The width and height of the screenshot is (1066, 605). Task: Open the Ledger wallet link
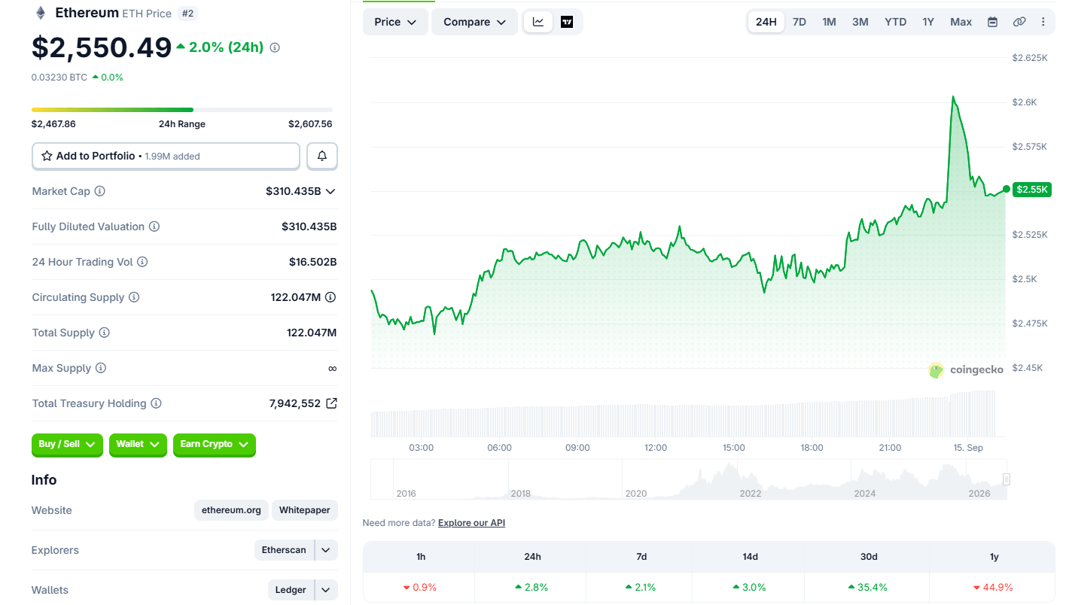click(x=291, y=590)
